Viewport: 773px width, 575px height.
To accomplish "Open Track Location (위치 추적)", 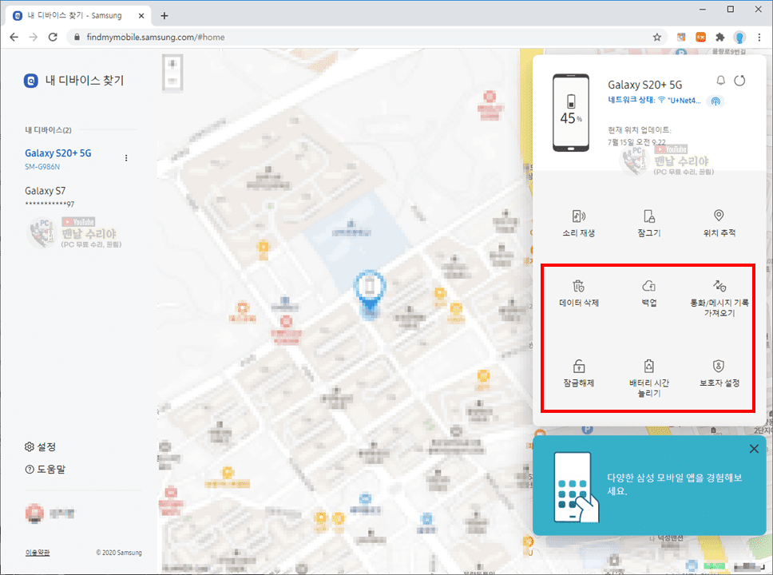I will click(x=719, y=223).
